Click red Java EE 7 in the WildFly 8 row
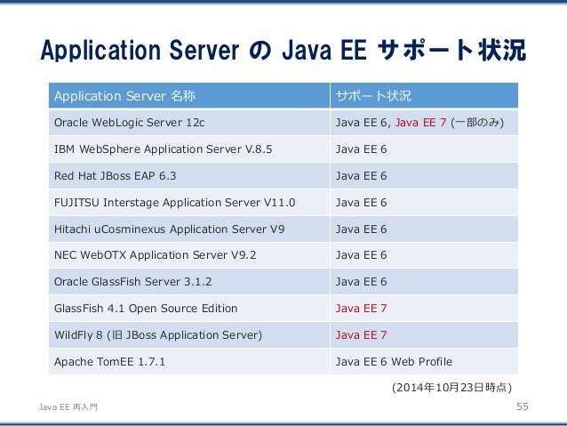 tap(424, 335)
